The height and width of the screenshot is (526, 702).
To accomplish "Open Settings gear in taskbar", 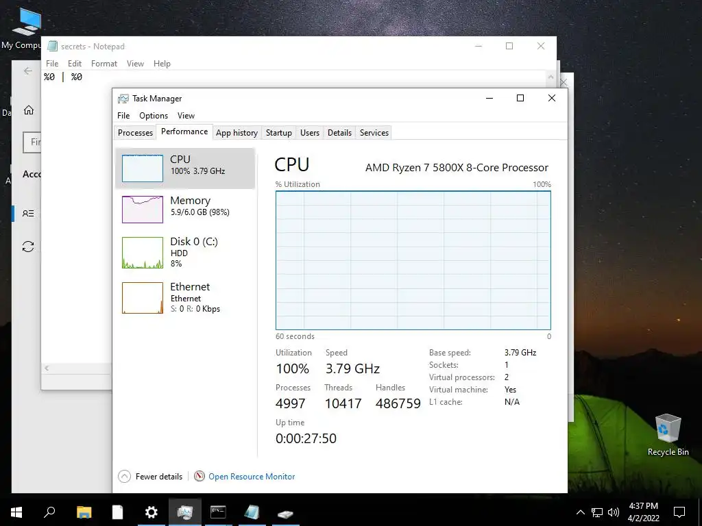I will (x=152, y=512).
